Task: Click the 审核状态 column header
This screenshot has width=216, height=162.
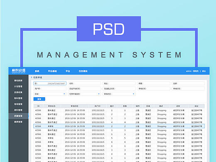Action: [x=52, y=106]
